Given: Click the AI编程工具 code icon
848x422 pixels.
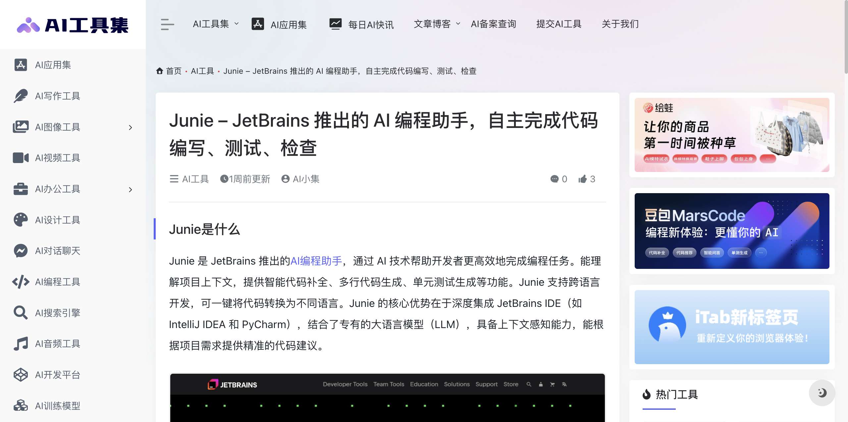Looking at the screenshot, I should (x=21, y=282).
